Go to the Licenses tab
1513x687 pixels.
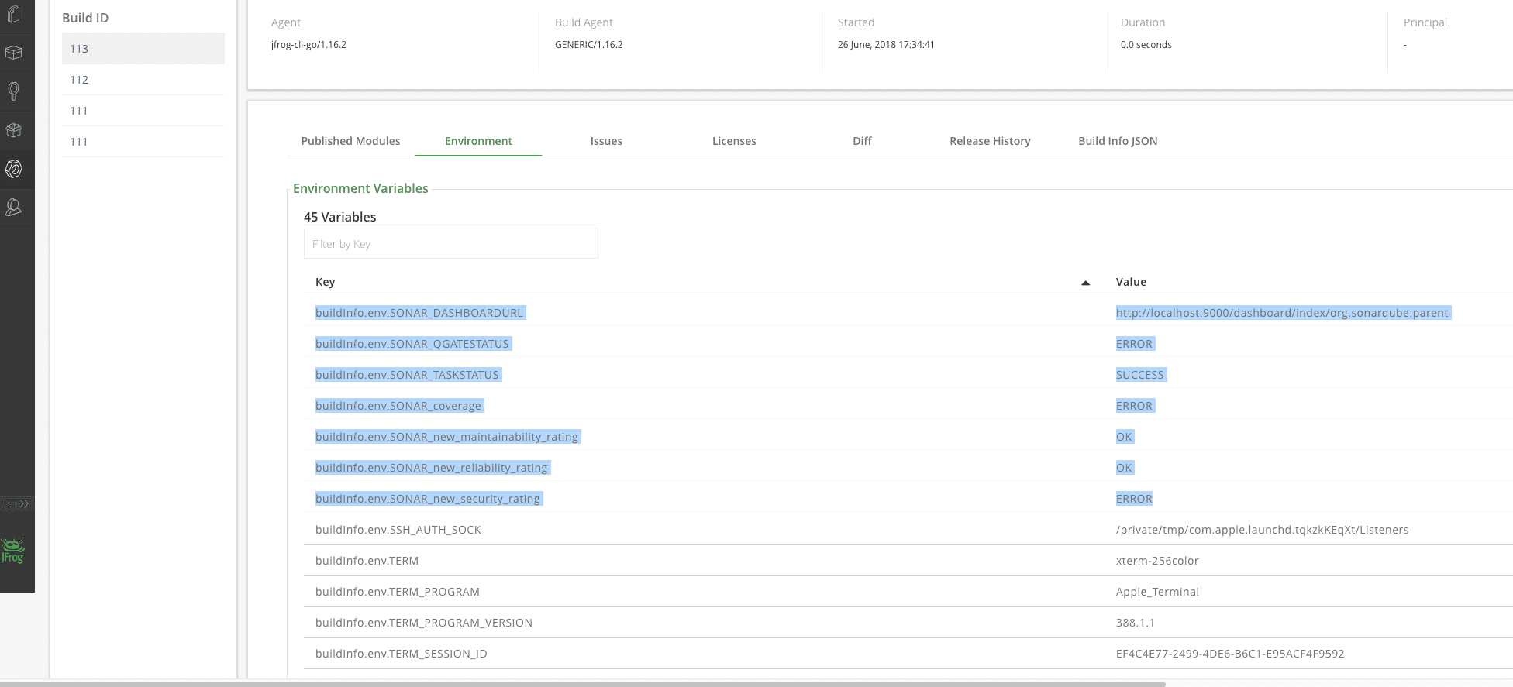click(x=734, y=141)
